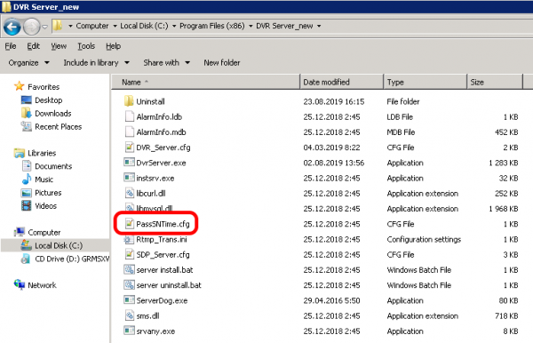Select the server uninstall.bat icon
This screenshot has height=343, width=533.
129,285
